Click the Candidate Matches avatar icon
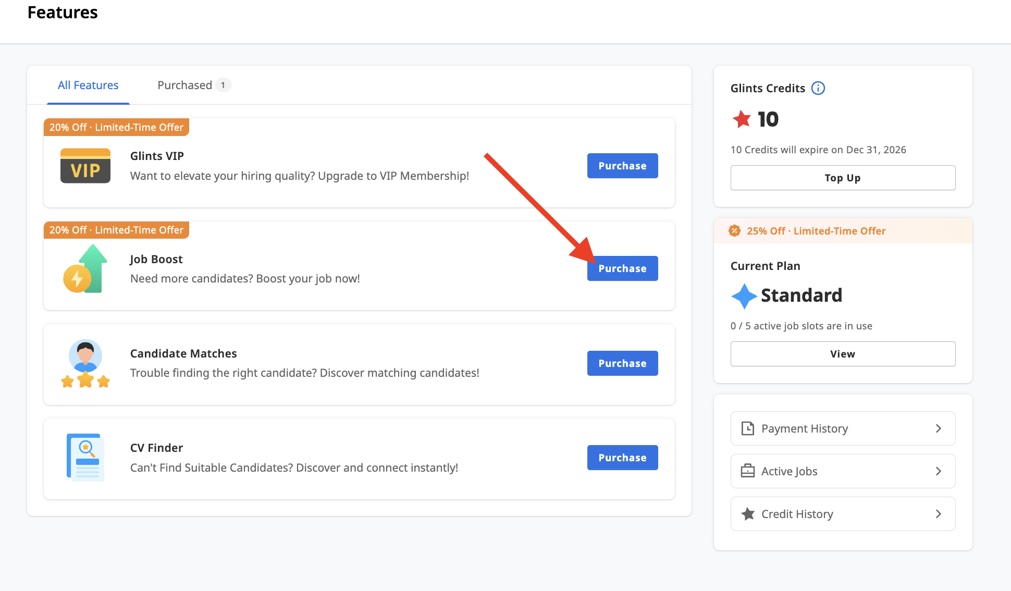This screenshot has height=591, width=1011. (85, 364)
